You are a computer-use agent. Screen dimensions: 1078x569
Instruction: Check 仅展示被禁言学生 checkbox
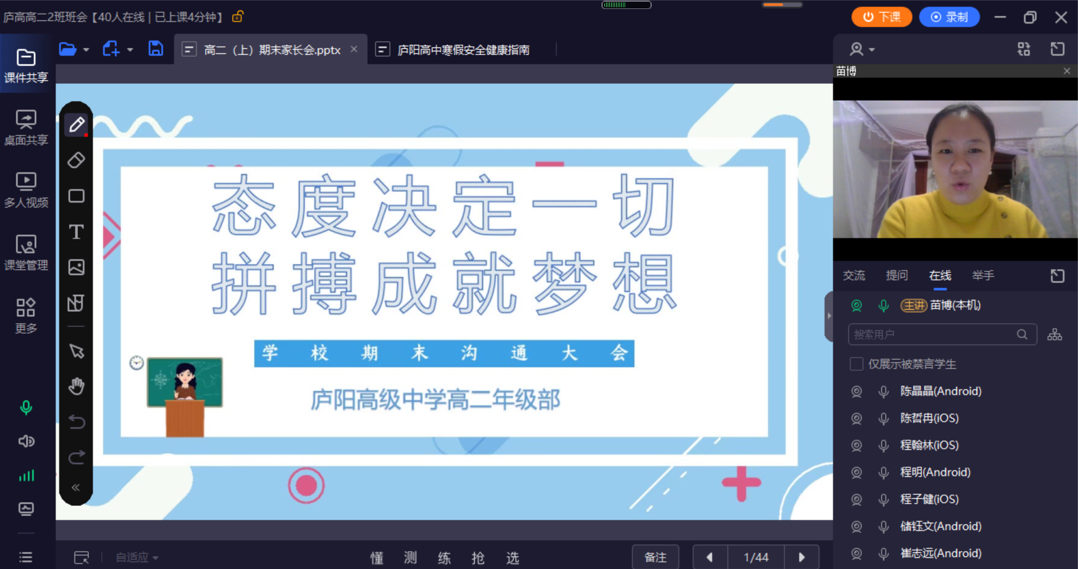click(856, 364)
